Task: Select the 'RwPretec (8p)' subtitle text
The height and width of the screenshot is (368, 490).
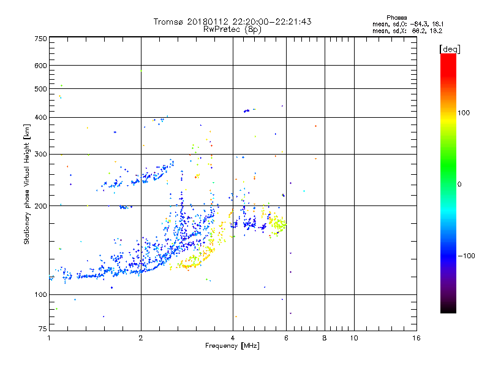Action: tap(232, 29)
